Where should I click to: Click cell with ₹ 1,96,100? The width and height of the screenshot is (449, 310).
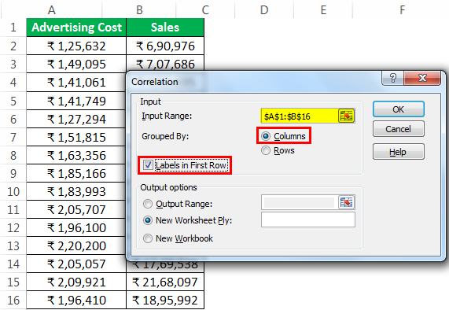coord(76,227)
